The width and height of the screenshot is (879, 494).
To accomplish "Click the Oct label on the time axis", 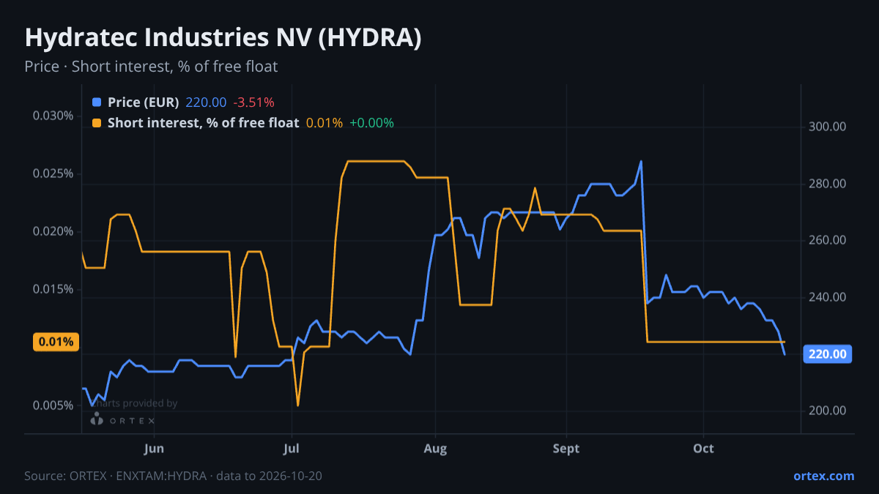I will tap(703, 448).
